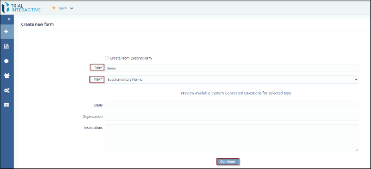Open Preview available System Generated Questions link
This screenshot has width=371, height=169.
click(236, 93)
